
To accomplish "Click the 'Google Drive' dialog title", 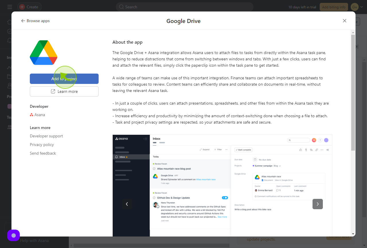I will [183, 21].
